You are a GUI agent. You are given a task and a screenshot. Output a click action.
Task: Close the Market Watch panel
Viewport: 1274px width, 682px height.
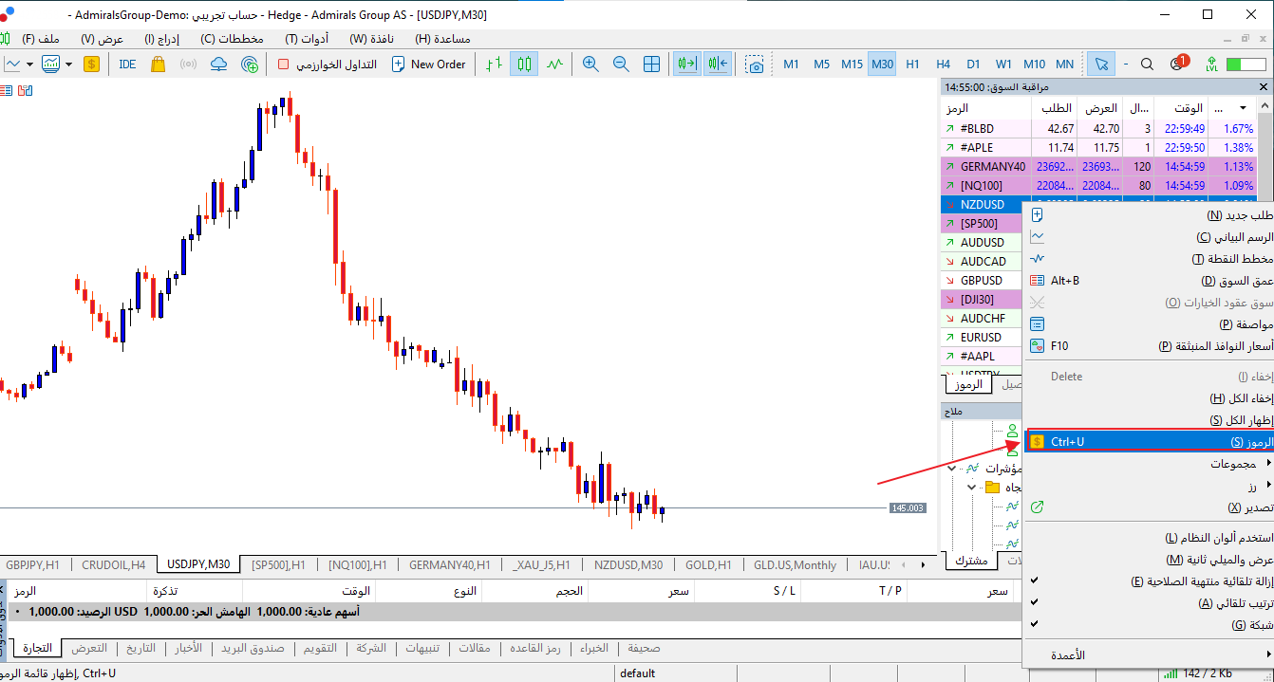coord(1264,86)
